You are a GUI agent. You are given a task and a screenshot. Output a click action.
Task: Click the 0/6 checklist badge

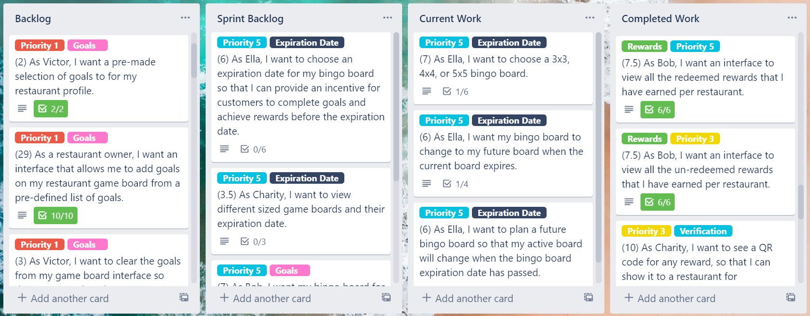[x=253, y=149]
